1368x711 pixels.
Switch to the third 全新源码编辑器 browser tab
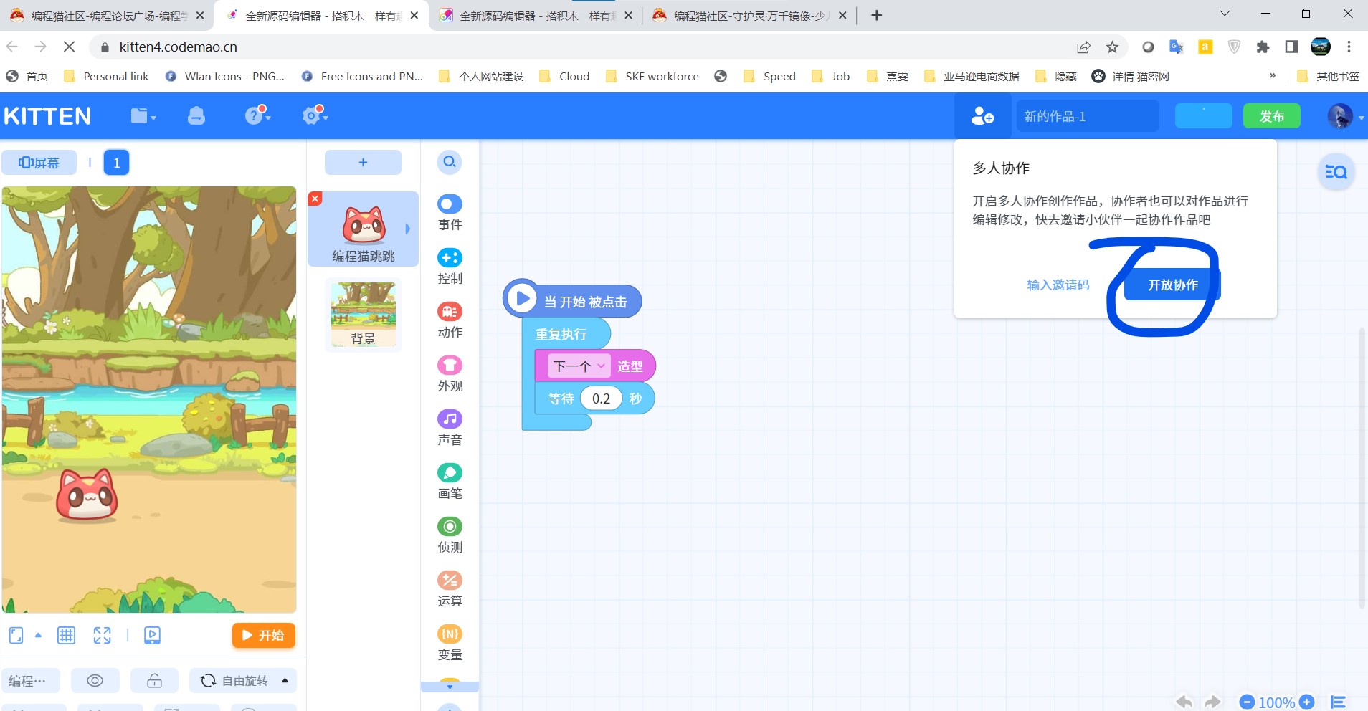[536, 15]
